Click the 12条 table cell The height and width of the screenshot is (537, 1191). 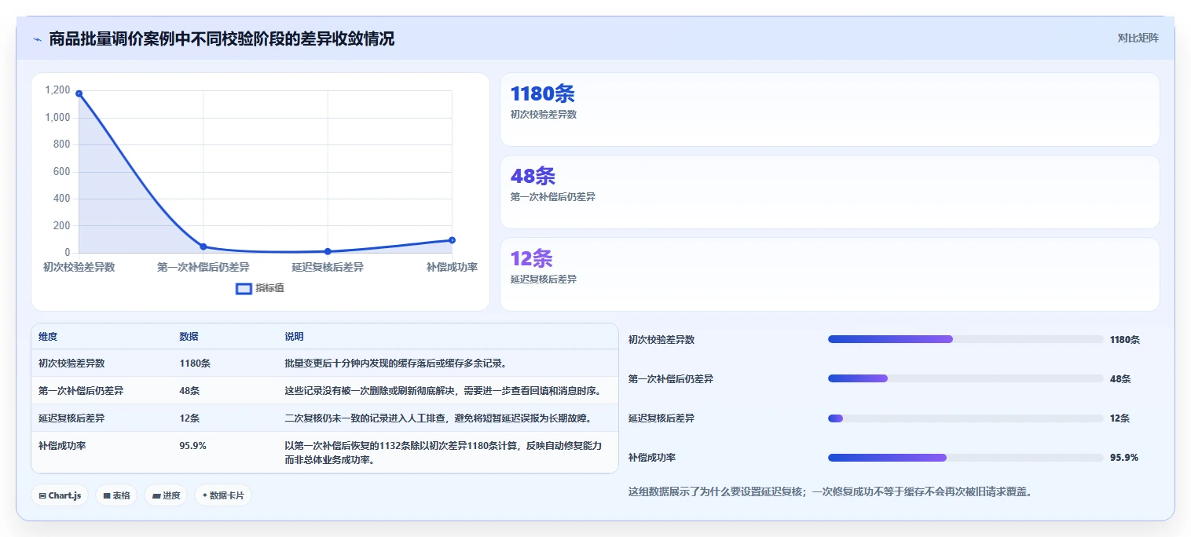pyautogui.click(x=189, y=418)
